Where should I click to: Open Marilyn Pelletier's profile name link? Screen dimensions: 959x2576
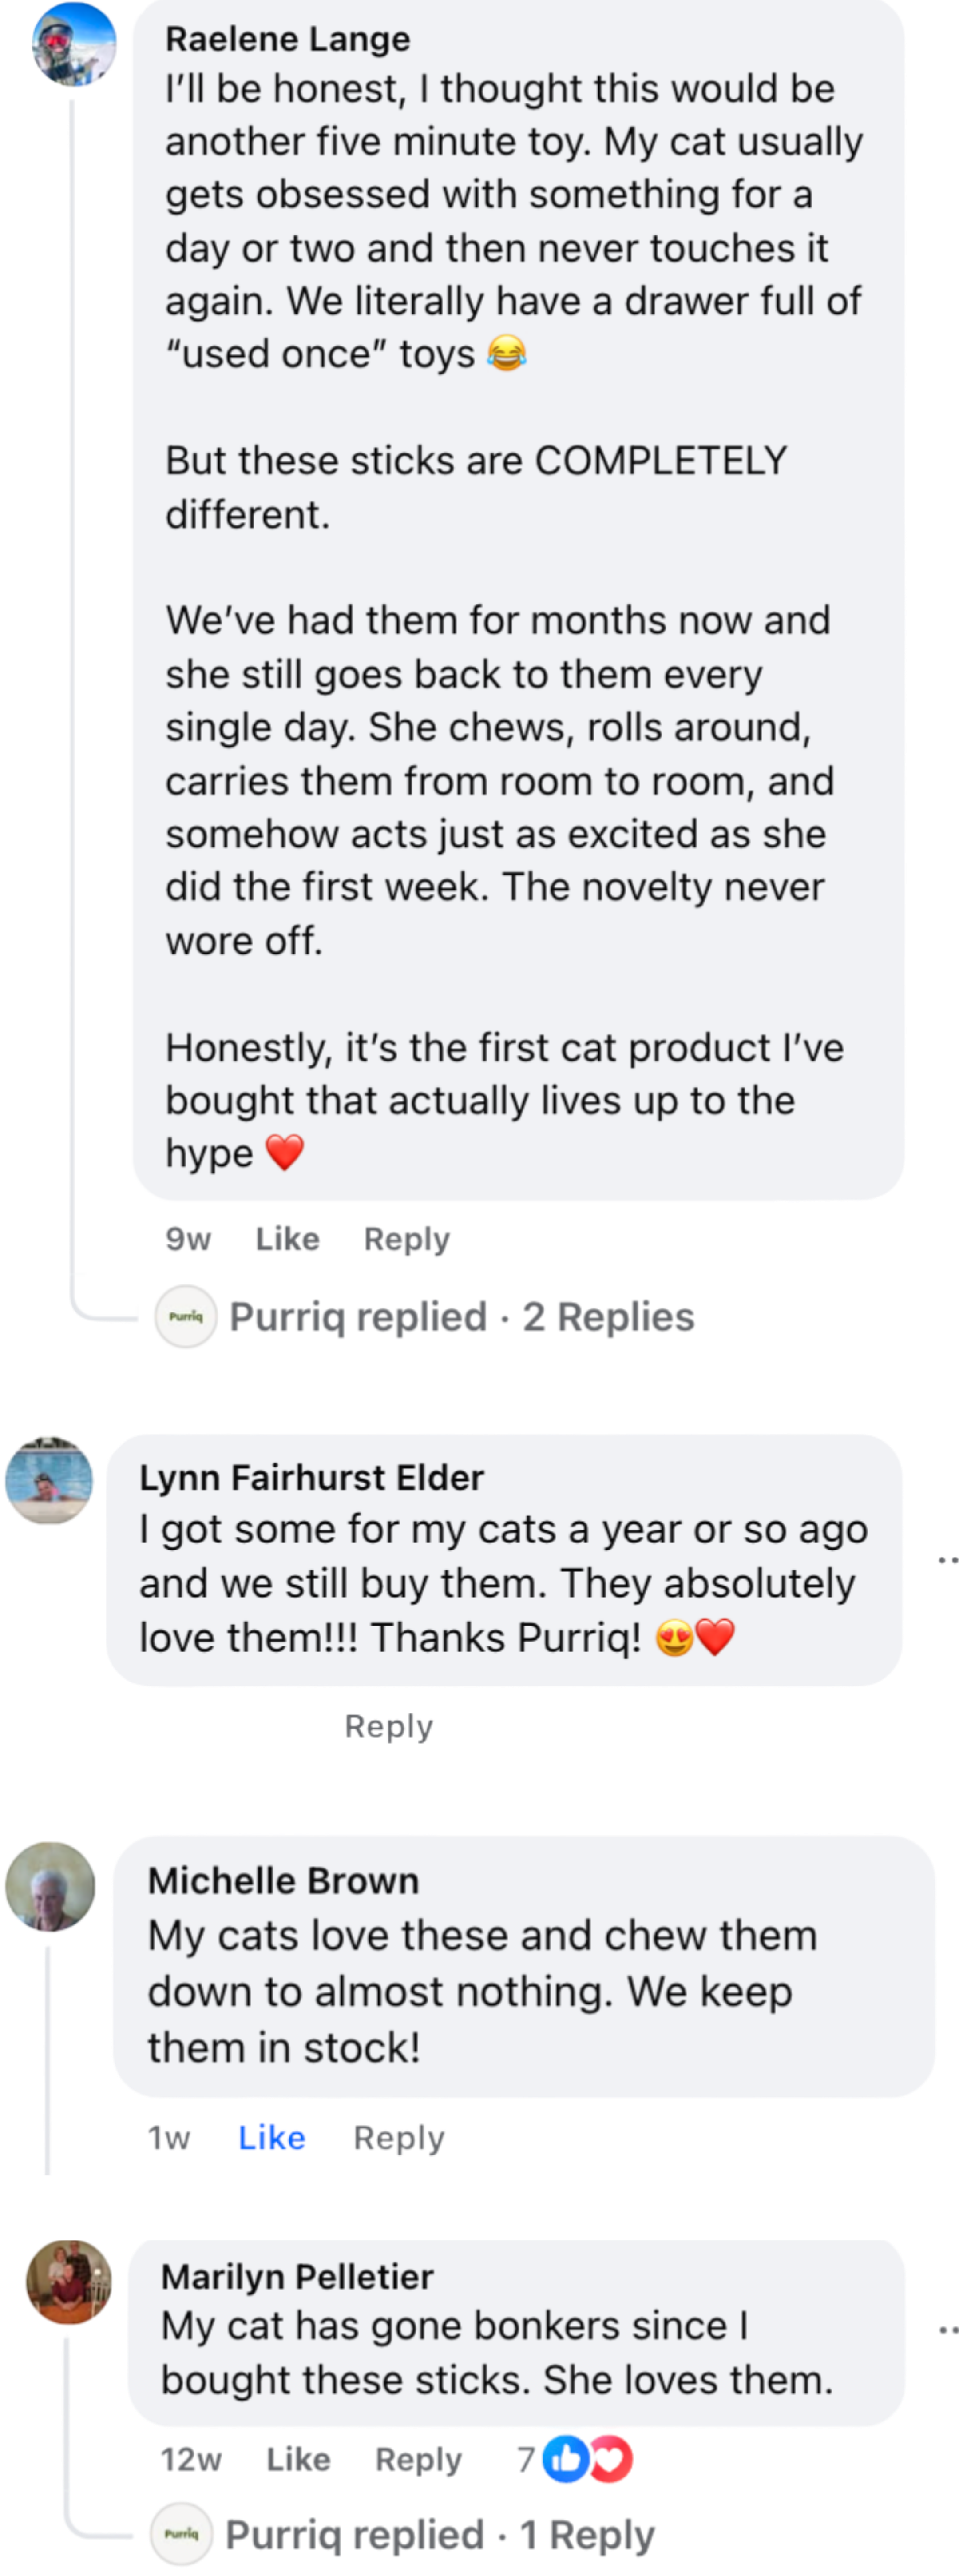point(297,2277)
